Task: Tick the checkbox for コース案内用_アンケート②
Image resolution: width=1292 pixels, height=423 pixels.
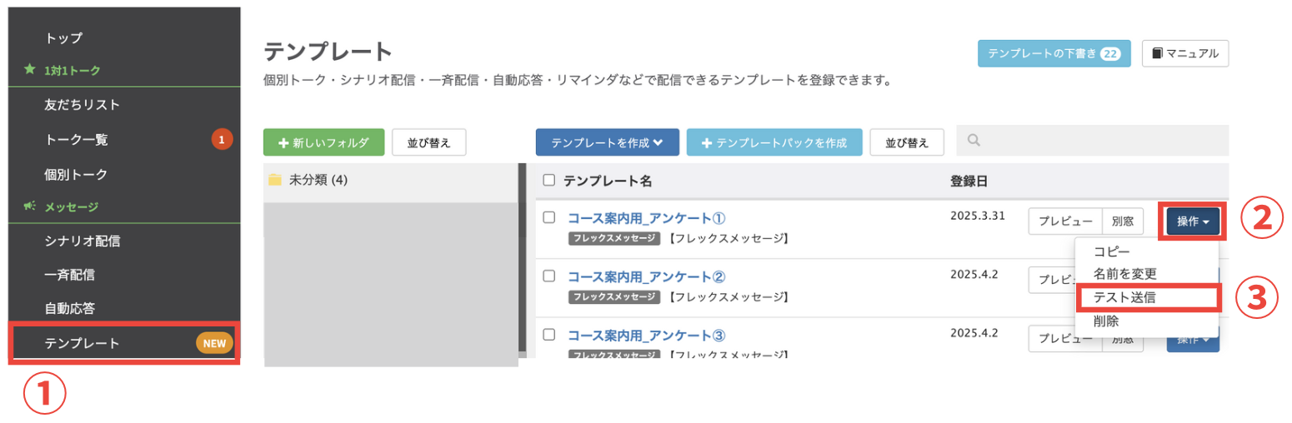Action: (x=548, y=276)
